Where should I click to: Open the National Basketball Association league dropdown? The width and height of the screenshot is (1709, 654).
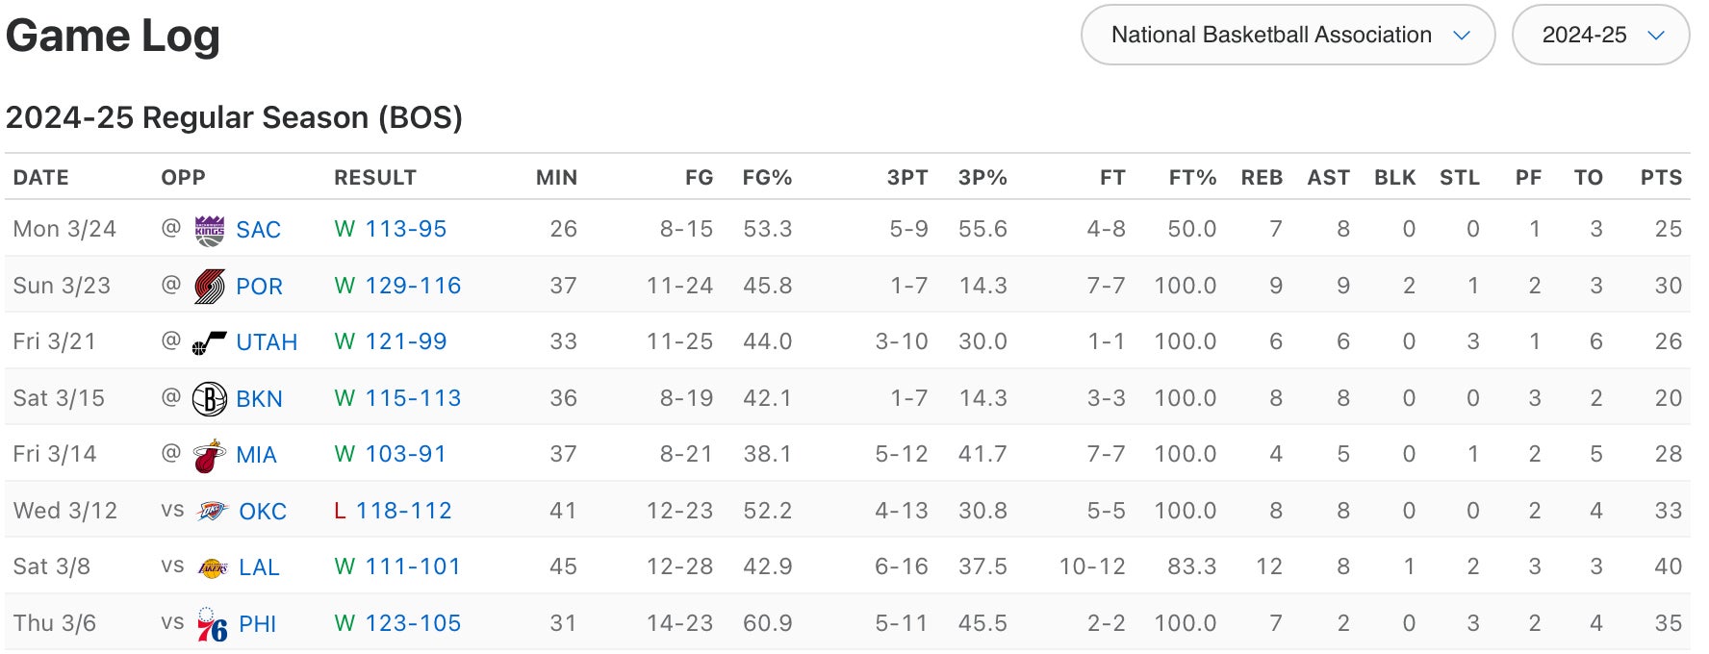(x=1288, y=36)
